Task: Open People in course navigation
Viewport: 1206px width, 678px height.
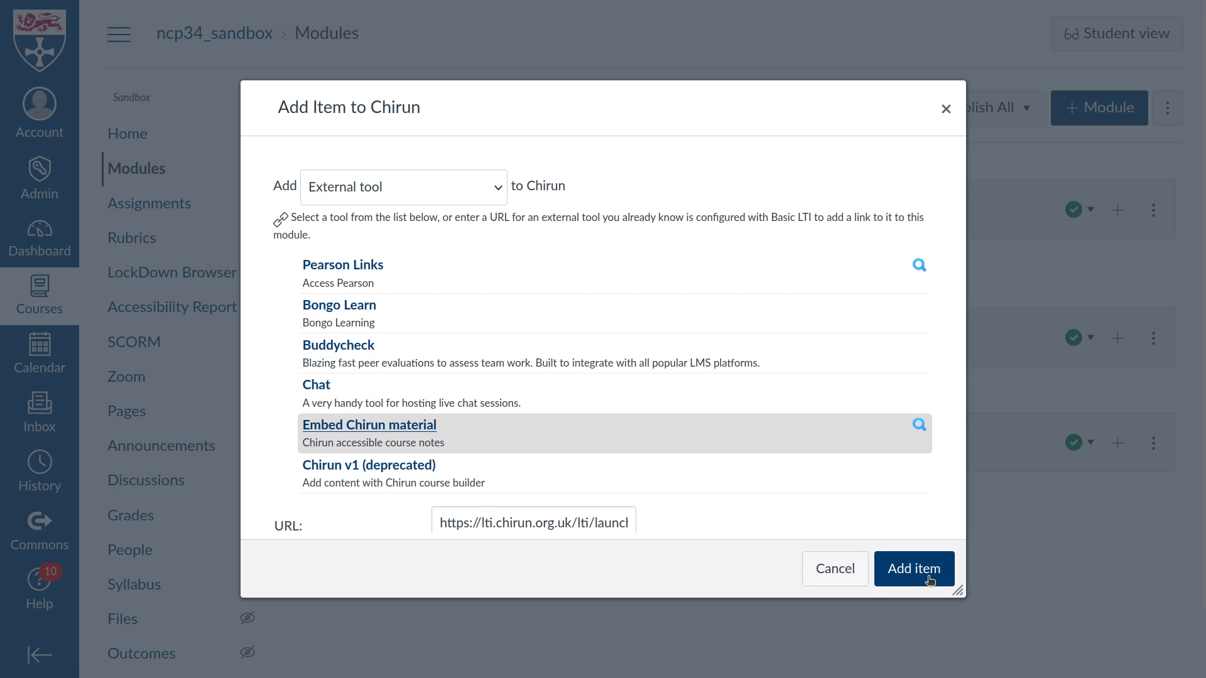Action: click(x=129, y=550)
